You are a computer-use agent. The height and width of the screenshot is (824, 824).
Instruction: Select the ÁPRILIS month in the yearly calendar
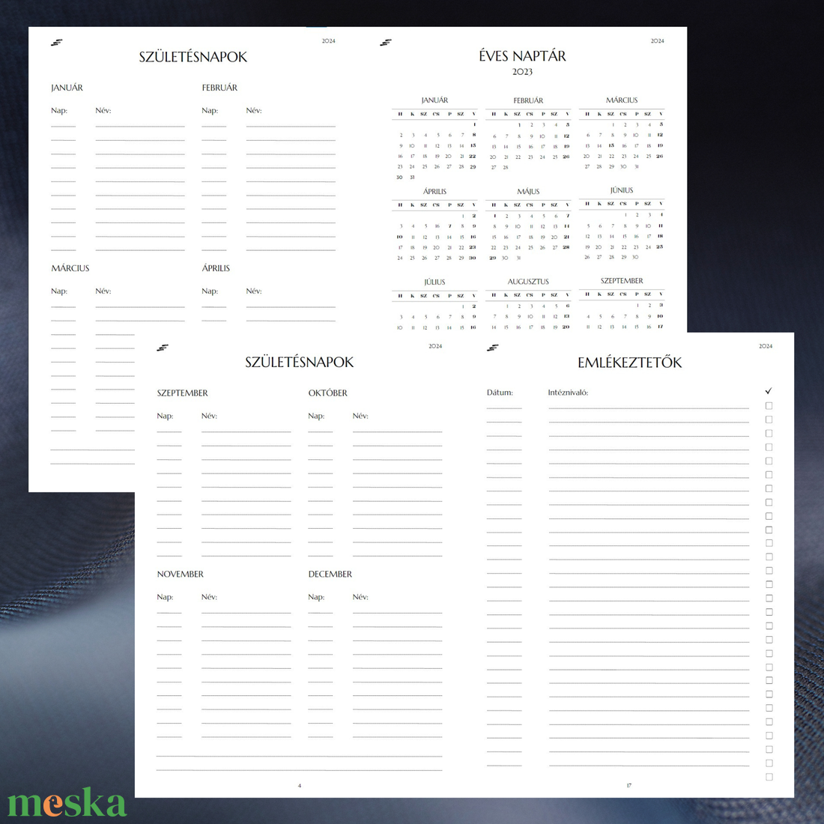click(x=434, y=191)
